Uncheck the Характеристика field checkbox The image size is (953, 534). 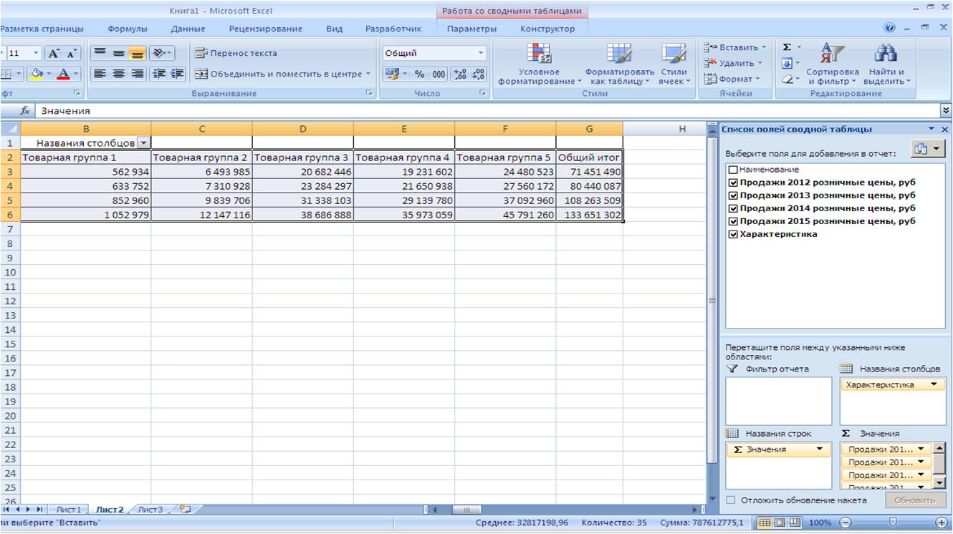[732, 234]
